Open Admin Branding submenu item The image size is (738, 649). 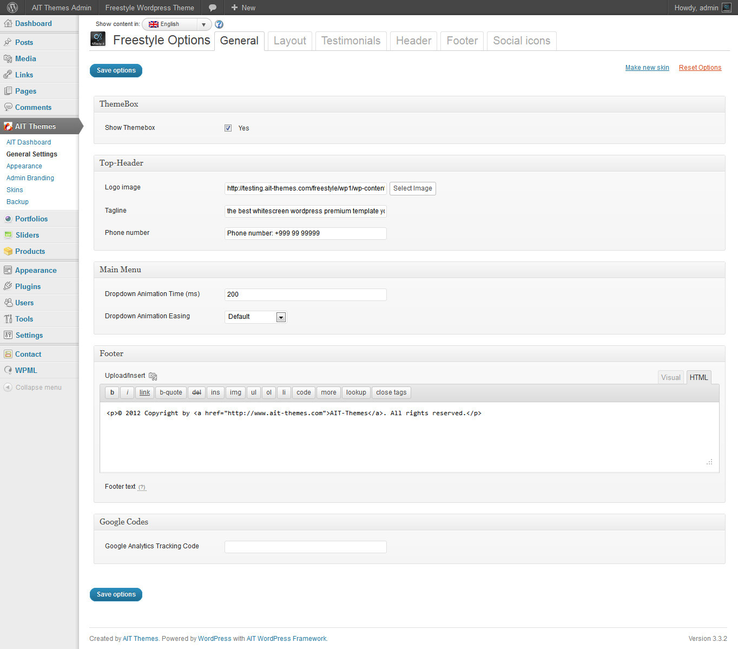point(30,178)
